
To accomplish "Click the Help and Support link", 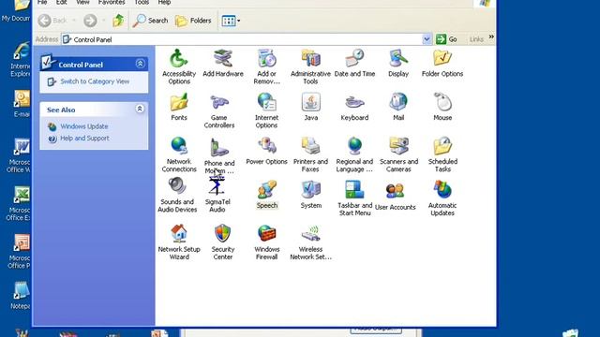I will coord(84,139).
